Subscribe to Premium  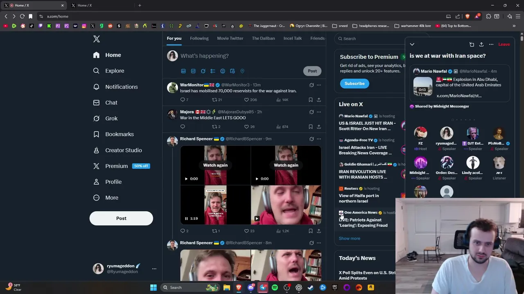pyautogui.click(x=355, y=83)
